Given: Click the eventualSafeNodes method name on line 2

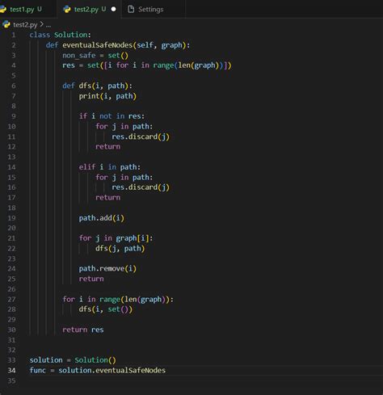Looking at the screenshot, I should click(98, 45).
